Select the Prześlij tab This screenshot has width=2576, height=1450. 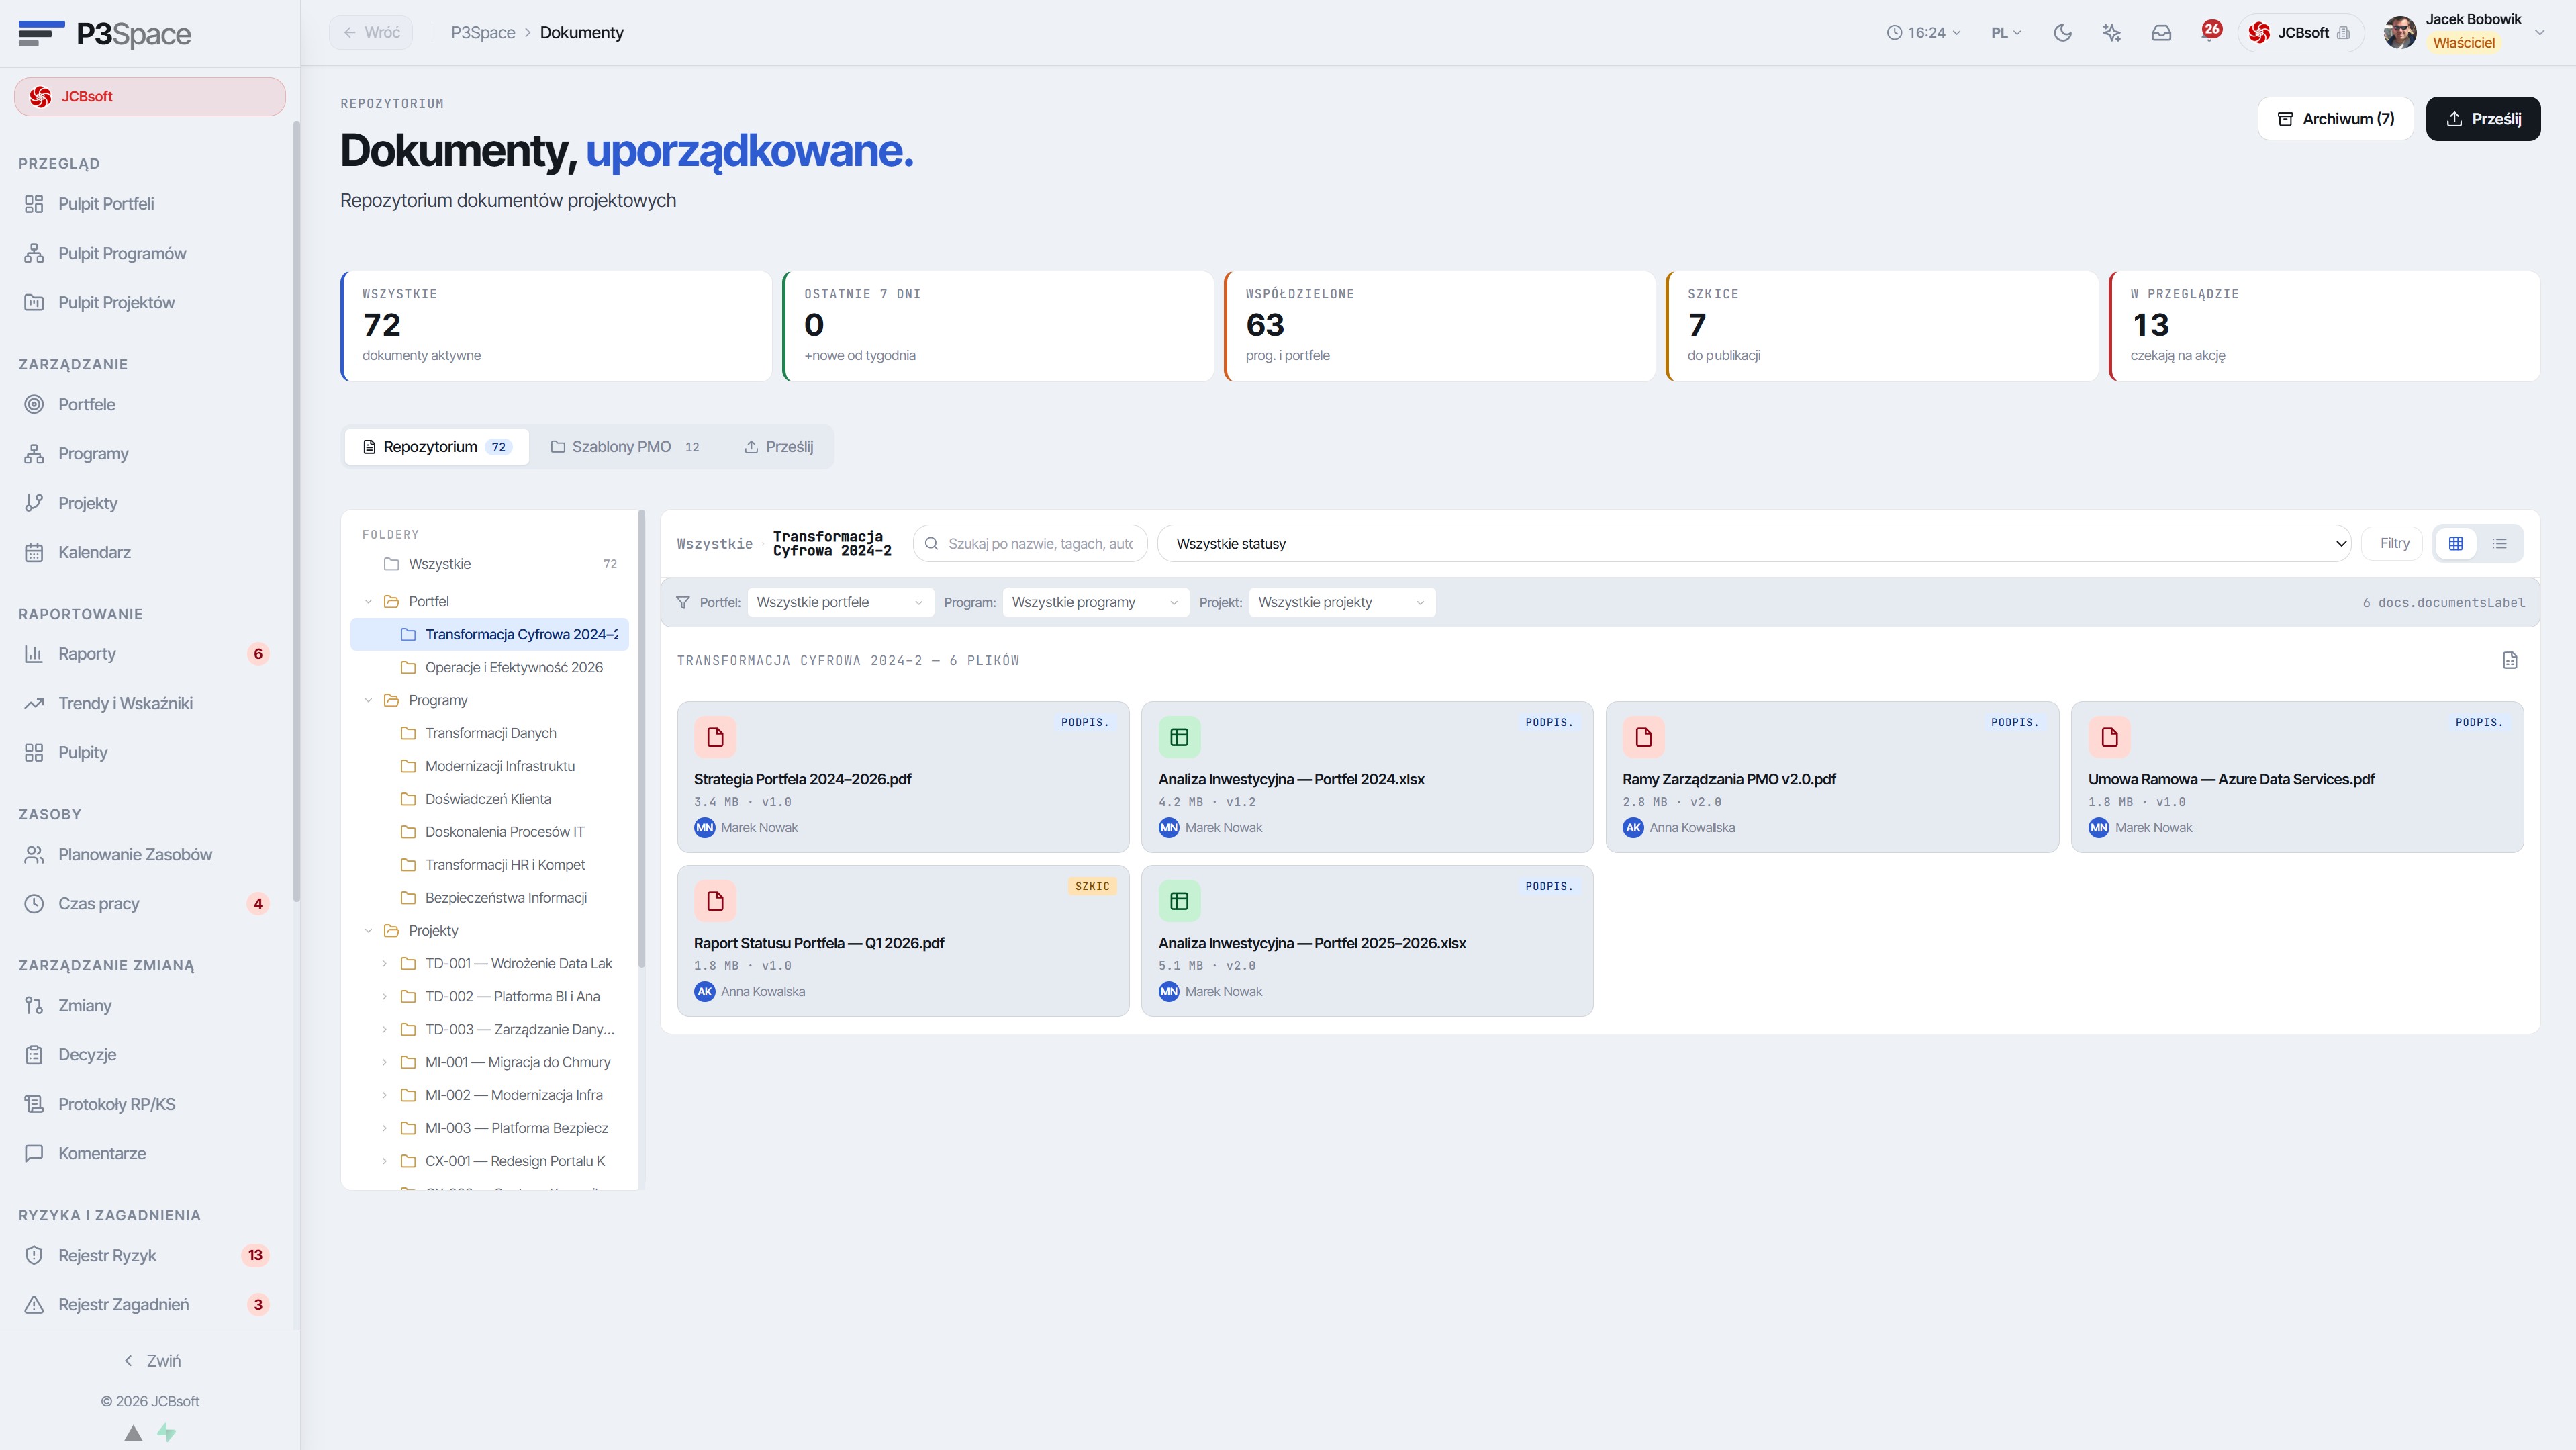tap(779, 447)
